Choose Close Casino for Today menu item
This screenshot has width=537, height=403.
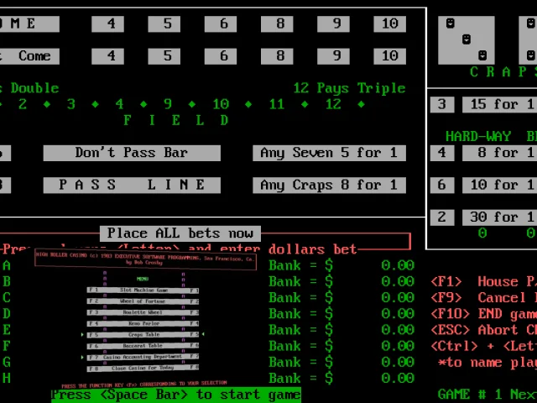pos(143,368)
